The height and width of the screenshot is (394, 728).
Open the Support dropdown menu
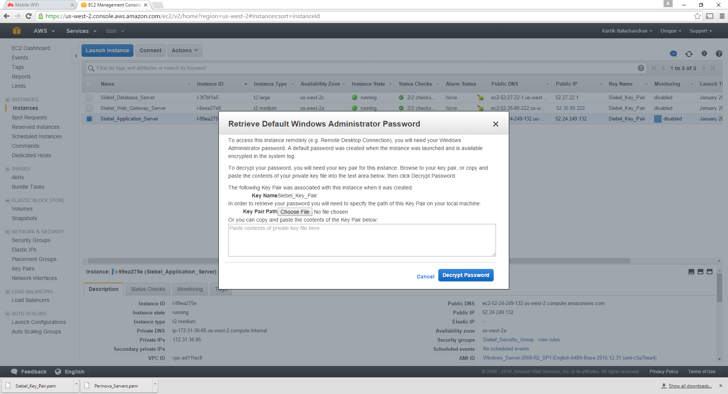701,31
